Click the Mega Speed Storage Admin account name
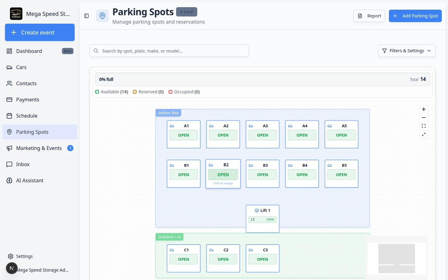448x280 pixels. coord(43,270)
